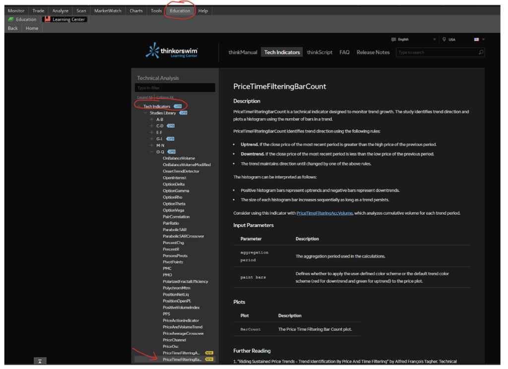Viewport: 508px width, 369px height.
Task: Focus the 'Type to filter' sidebar field
Action: pos(175,88)
